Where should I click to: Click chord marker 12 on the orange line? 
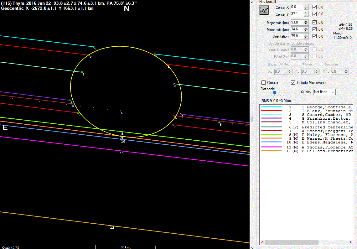tap(110, 225)
